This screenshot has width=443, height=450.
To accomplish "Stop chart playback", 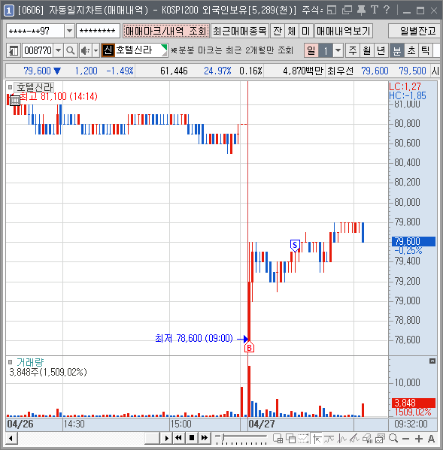I will pyautogui.click(x=192, y=438).
